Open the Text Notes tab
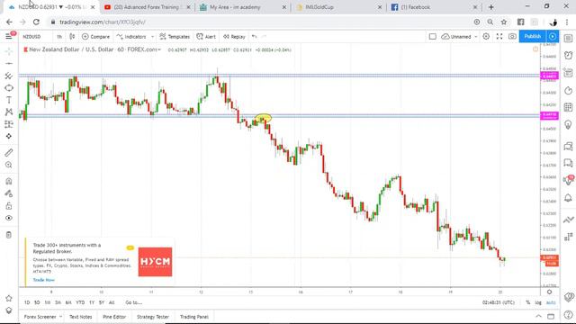 tap(80, 317)
